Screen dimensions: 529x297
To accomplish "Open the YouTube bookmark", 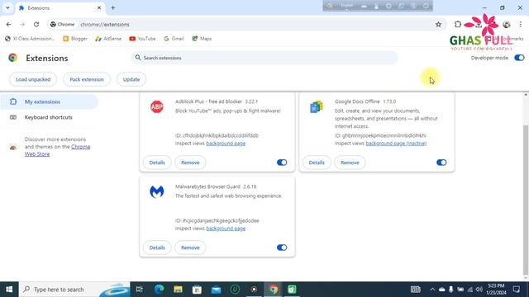I will 143,39.
